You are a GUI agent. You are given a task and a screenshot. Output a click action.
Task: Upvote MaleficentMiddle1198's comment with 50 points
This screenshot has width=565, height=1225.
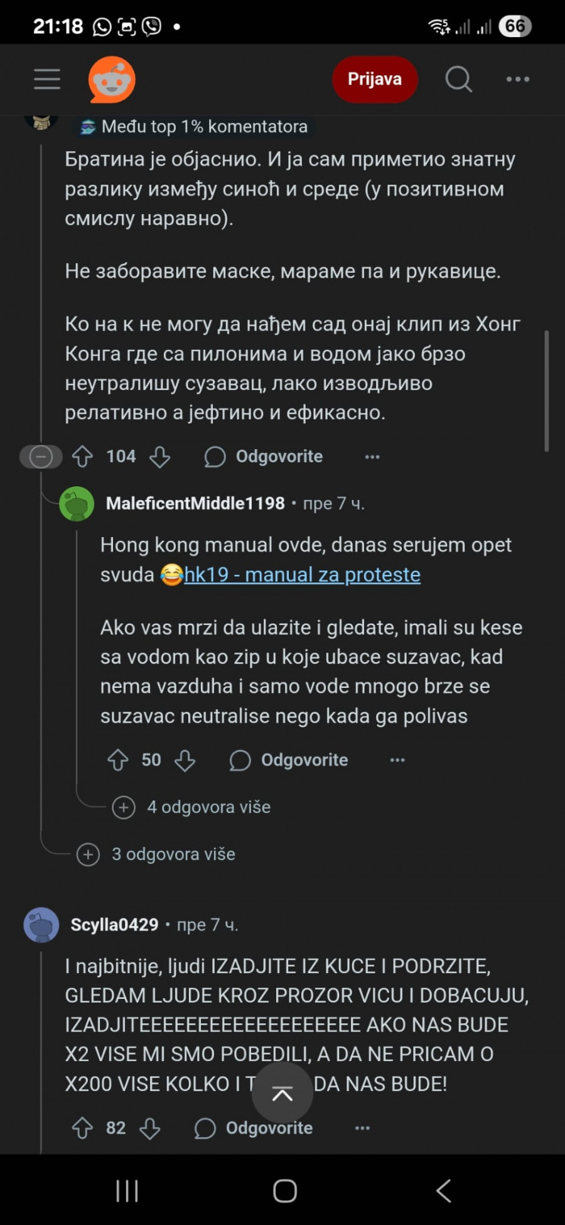(118, 760)
